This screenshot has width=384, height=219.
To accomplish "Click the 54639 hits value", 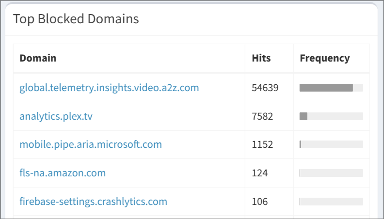I will [265, 88].
